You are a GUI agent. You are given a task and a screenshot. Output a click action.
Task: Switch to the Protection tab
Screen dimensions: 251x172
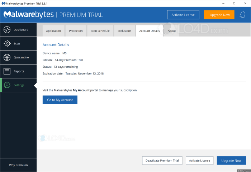point(76,31)
